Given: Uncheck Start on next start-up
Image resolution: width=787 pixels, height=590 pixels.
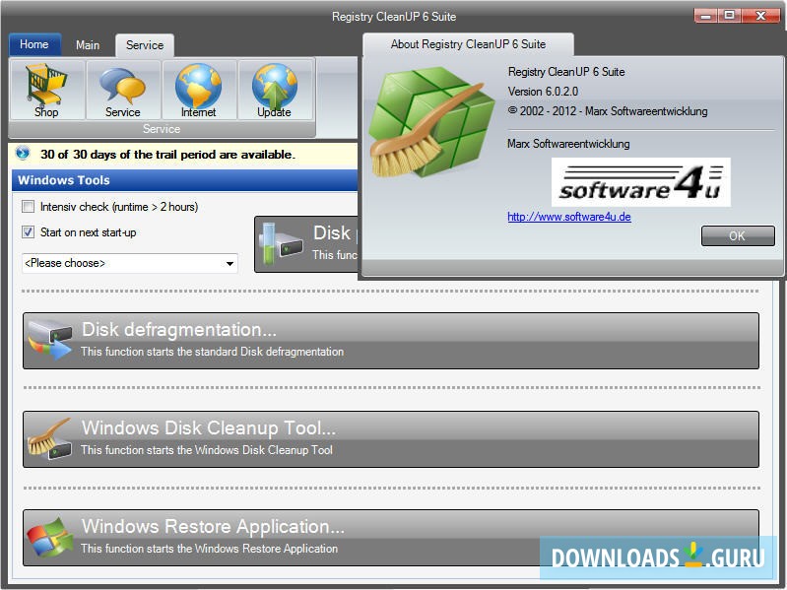Looking at the screenshot, I should pyautogui.click(x=29, y=231).
